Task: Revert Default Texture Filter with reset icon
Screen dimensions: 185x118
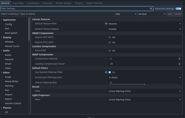Action: tap(106, 24)
